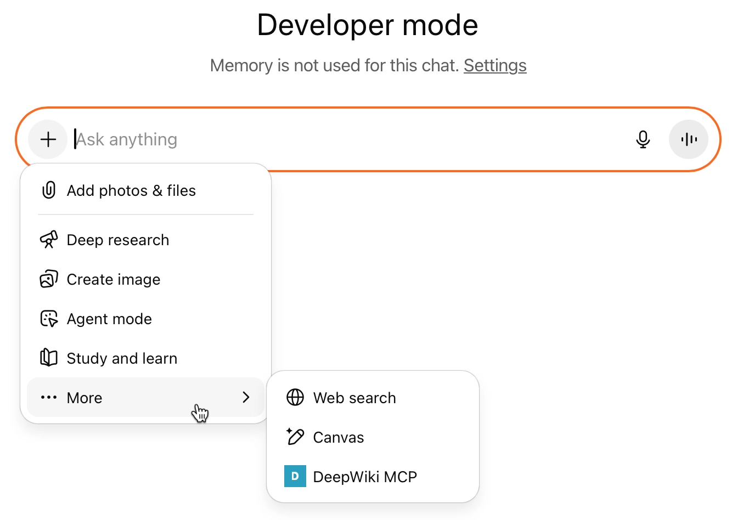
Task: Open voice mode using the waveform icon
Action: click(688, 139)
